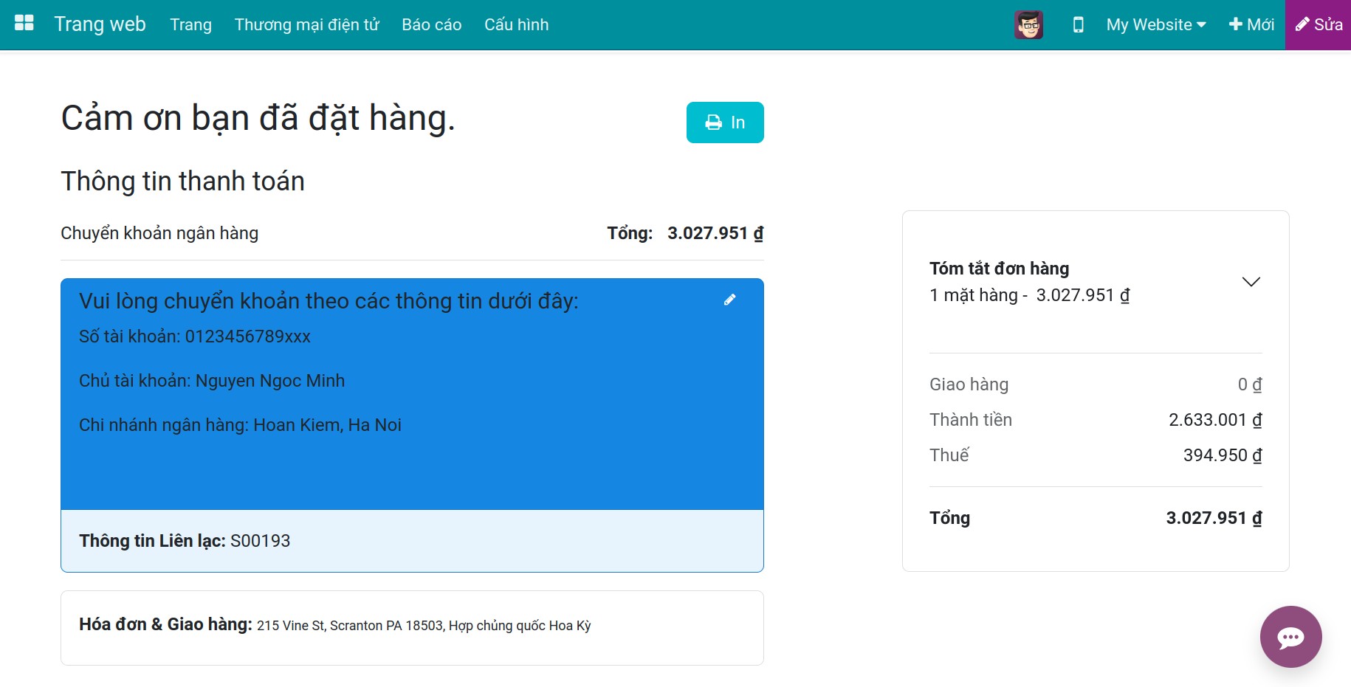Viewport: 1351px width, 687px height.
Task: Click the Sửa edit button
Action: [1319, 25]
